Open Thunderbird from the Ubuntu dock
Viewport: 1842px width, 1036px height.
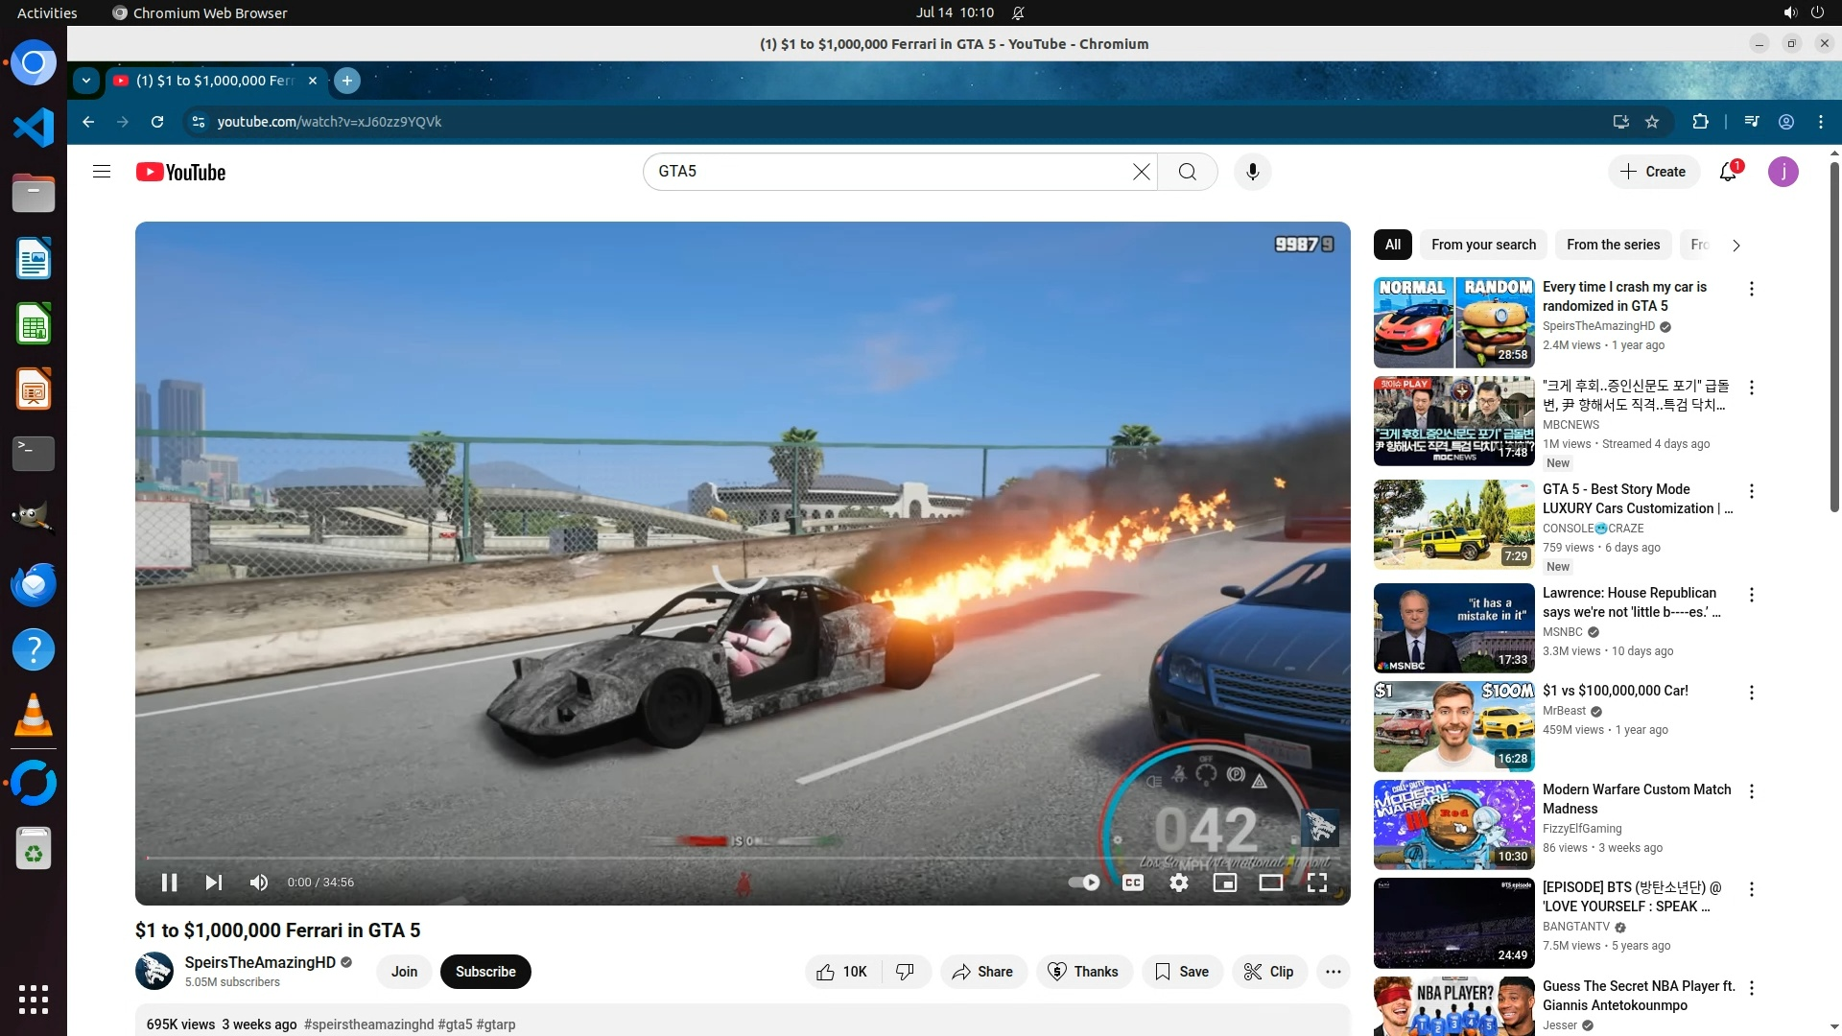coord(34,584)
